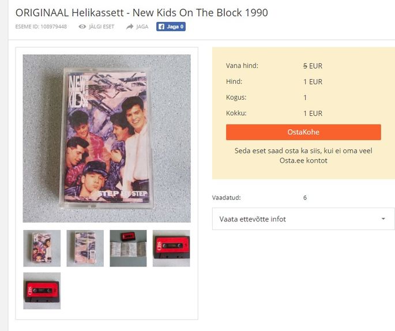Click the JAGA share text

[x=142, y=27]
